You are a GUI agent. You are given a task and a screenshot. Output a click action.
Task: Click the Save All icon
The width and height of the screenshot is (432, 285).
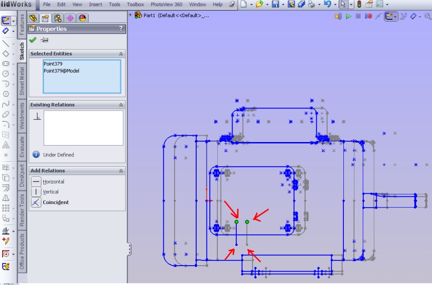click(x=301, y=4)
